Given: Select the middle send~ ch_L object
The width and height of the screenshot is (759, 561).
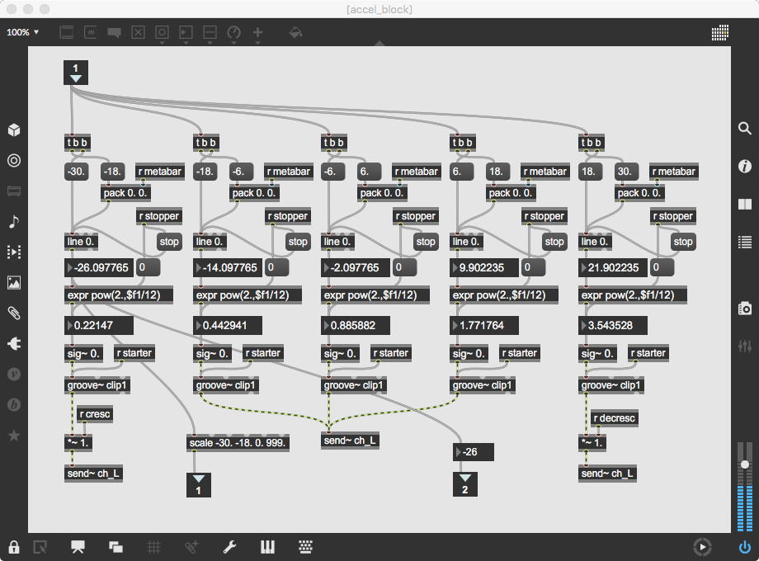Looking at the screenshot, I should (x=350, y=441).
